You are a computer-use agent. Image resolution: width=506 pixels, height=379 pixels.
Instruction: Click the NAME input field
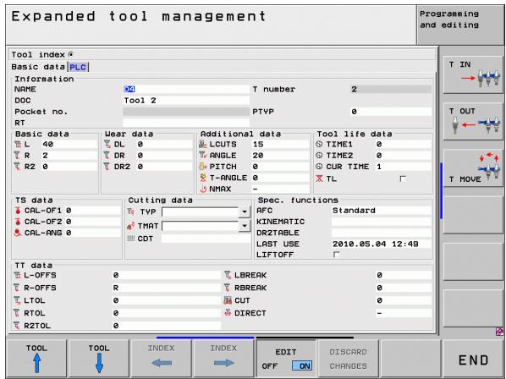[186, 90]
